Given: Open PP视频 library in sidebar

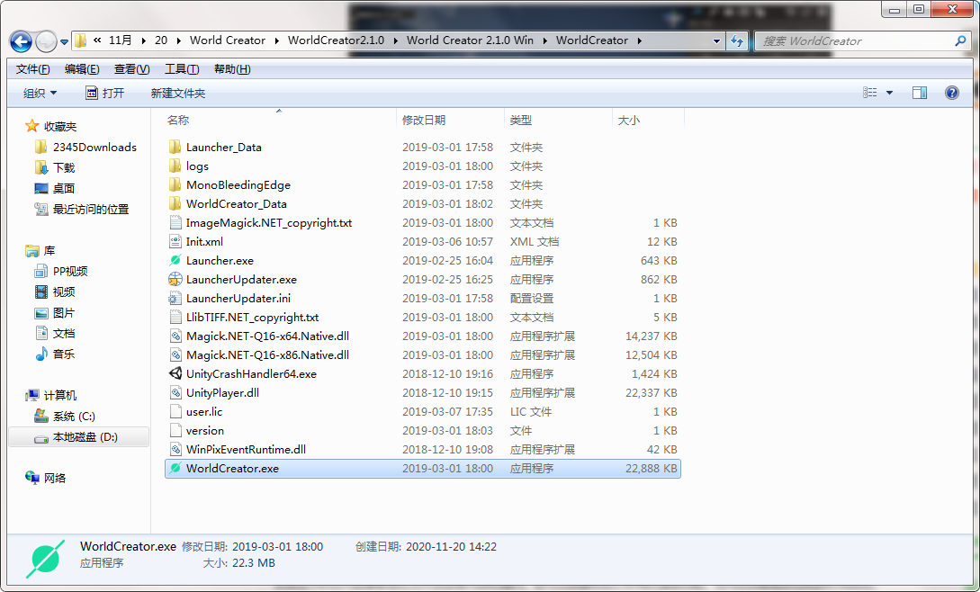Looking at the screenshot, I should [70, 272].
